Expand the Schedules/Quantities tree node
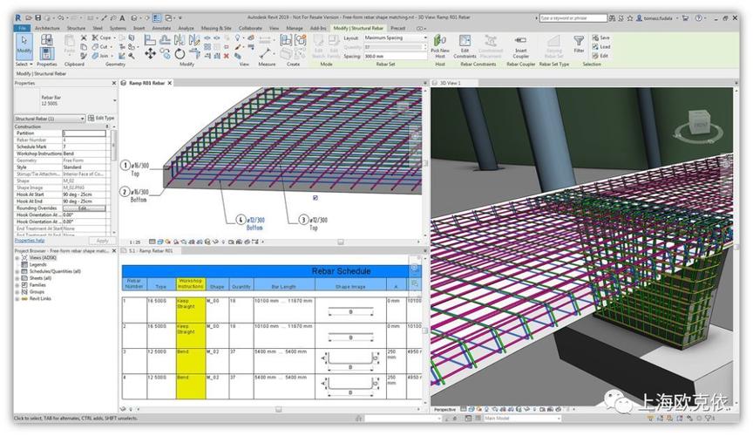 click(17, 271)
